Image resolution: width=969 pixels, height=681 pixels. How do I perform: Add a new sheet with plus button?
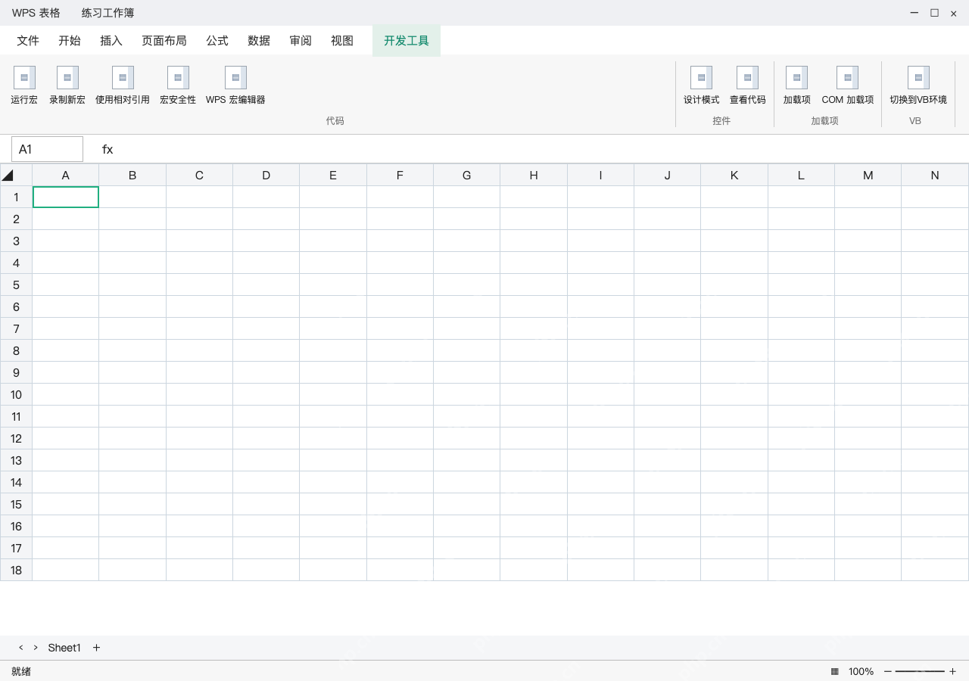[x=96, y=648]
